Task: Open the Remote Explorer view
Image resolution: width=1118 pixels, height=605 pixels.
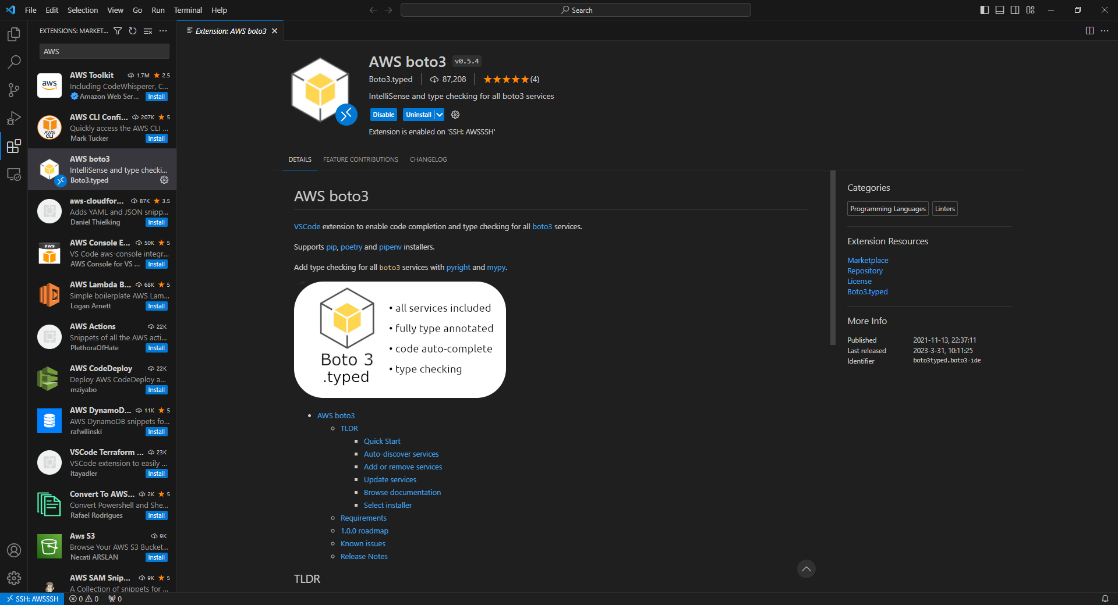Action: click(x=14, y=174)
